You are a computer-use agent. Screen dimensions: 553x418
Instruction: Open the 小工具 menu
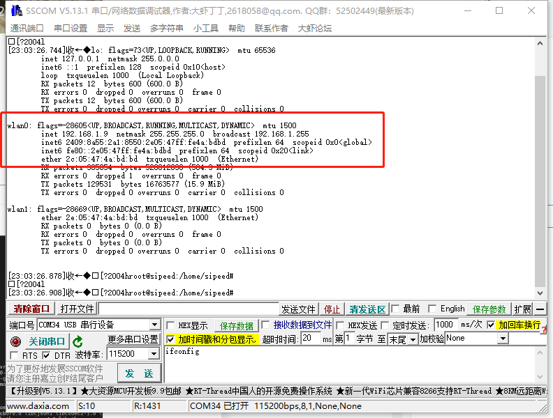pos(206,28)
